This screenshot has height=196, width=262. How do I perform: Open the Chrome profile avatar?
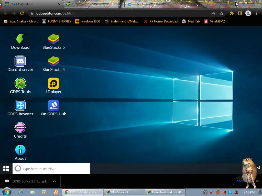[x=248, y=13]
